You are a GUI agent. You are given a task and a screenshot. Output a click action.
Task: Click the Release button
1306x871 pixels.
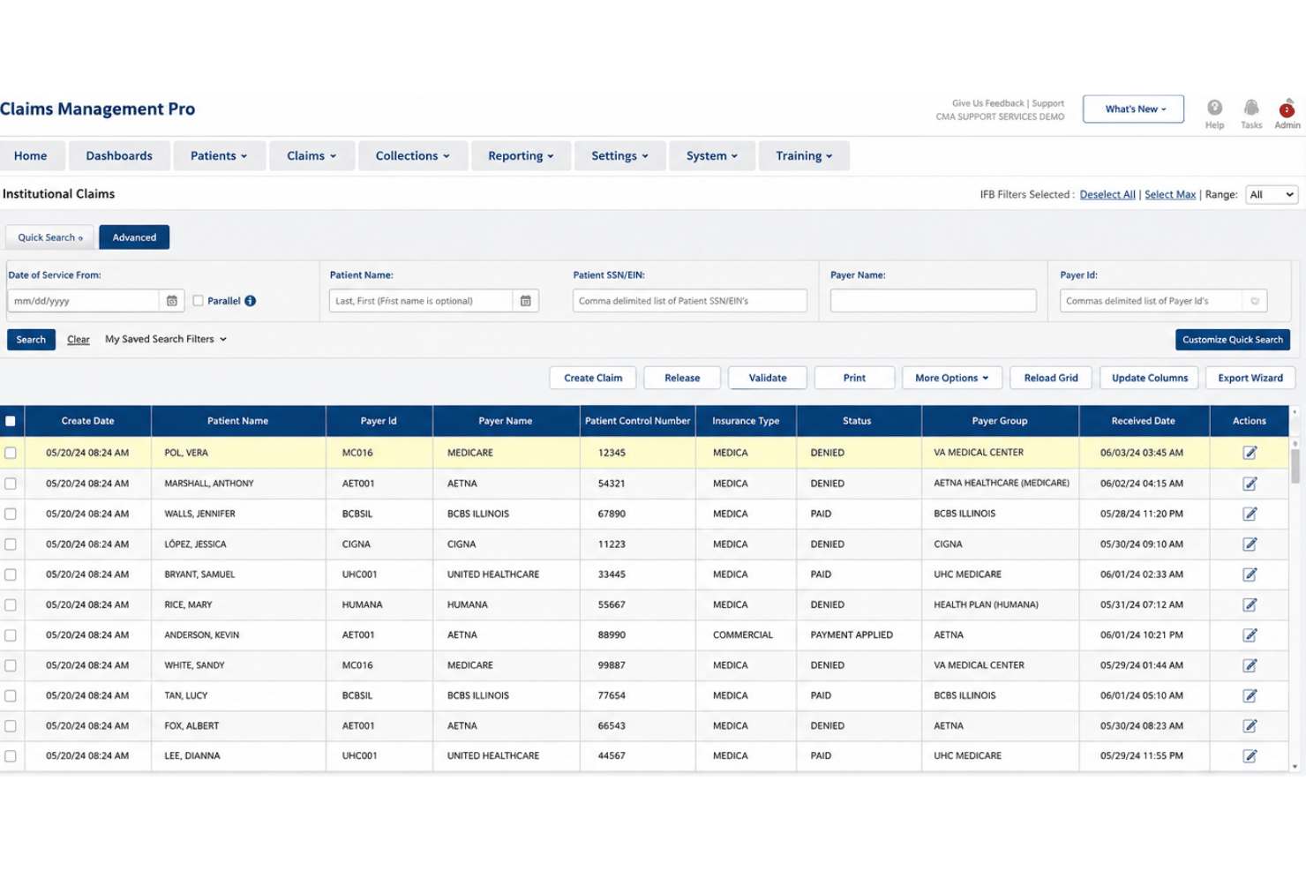click(x=682, y=378)
